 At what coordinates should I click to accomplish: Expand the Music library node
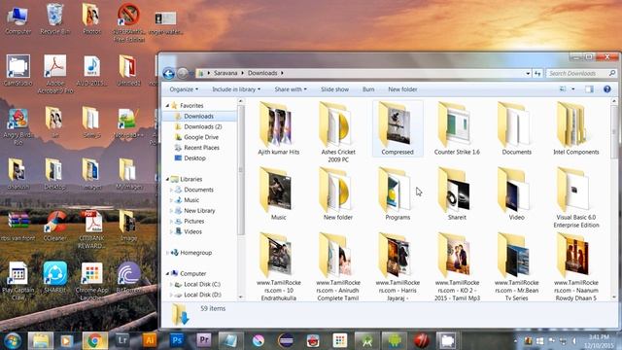click(171, 200)
